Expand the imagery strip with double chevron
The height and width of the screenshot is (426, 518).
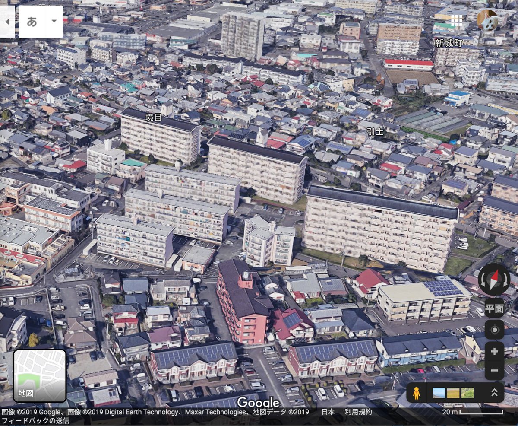coord(494,392)
